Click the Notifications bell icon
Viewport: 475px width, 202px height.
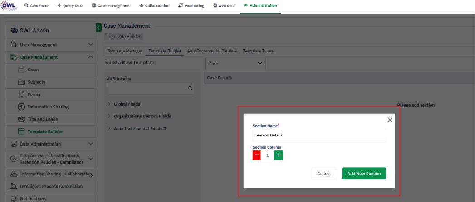click(x=14, y=198)
